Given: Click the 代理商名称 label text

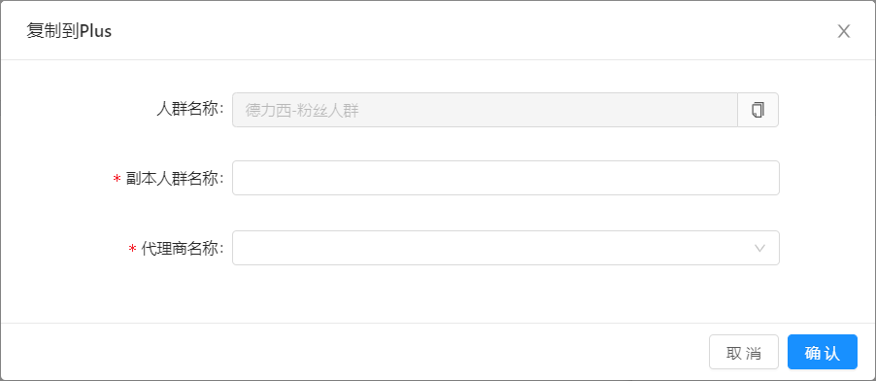Looking at the screenshot, I should [183, 249].
